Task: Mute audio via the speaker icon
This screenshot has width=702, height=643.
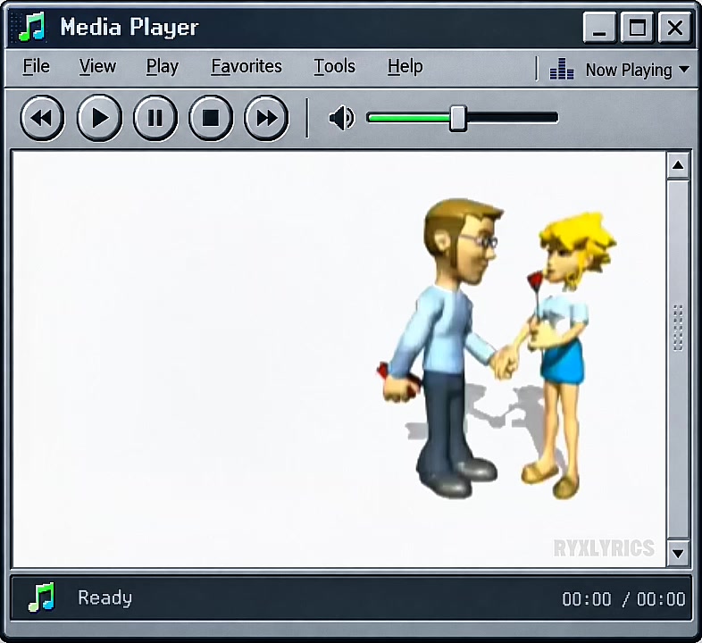Action: pyautogui.click(x=341, y=118)
